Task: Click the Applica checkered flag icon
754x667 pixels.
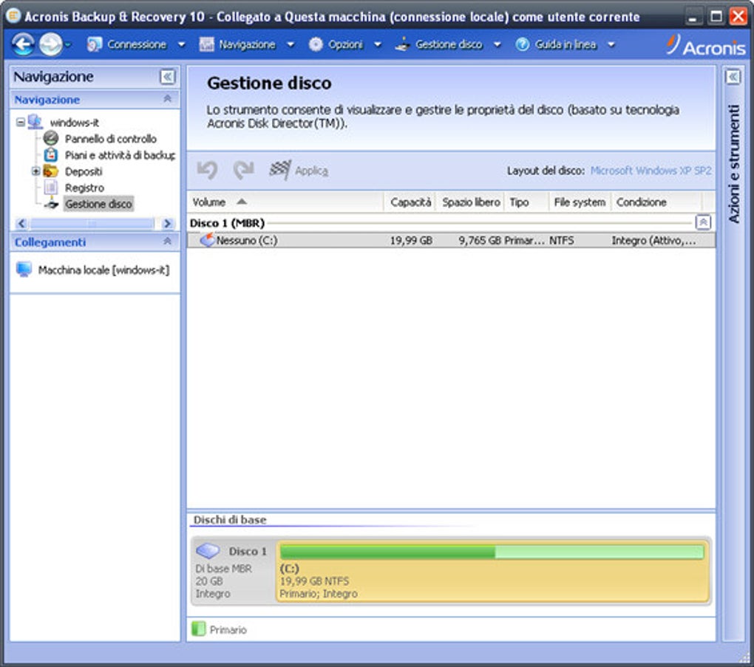Action: click(280, 168)
